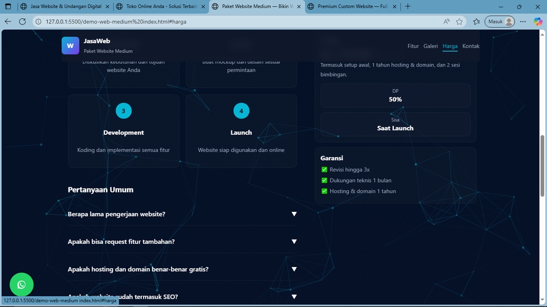547x307 pixels.
Task: Expand the hosting dan domain gratis question
Action: coord(182,269)
